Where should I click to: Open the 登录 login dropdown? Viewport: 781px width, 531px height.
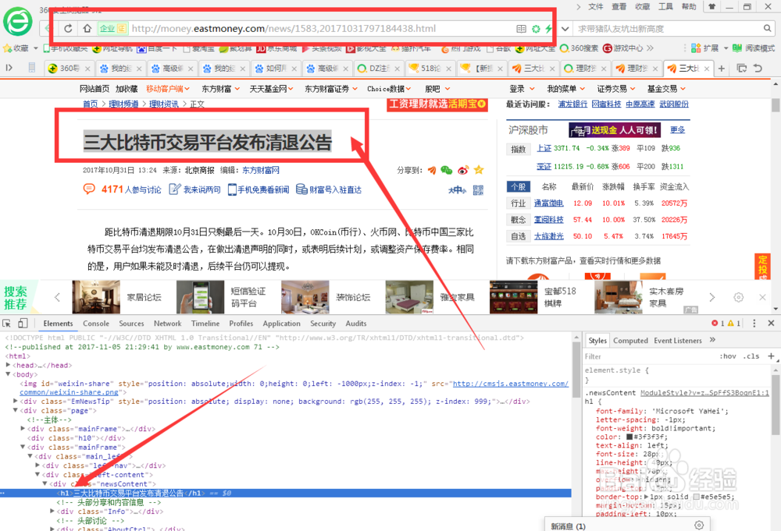coord(522,89)
